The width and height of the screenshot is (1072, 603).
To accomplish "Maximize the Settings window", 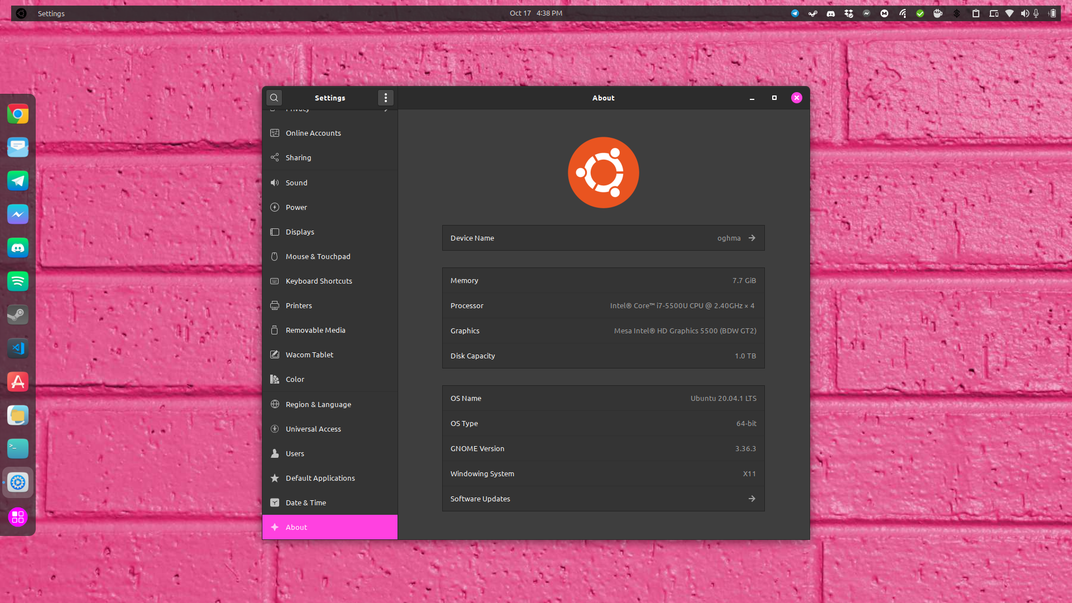I will [x=774, y=98].
